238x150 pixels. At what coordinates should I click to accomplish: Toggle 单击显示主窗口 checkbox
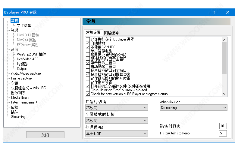88,63
